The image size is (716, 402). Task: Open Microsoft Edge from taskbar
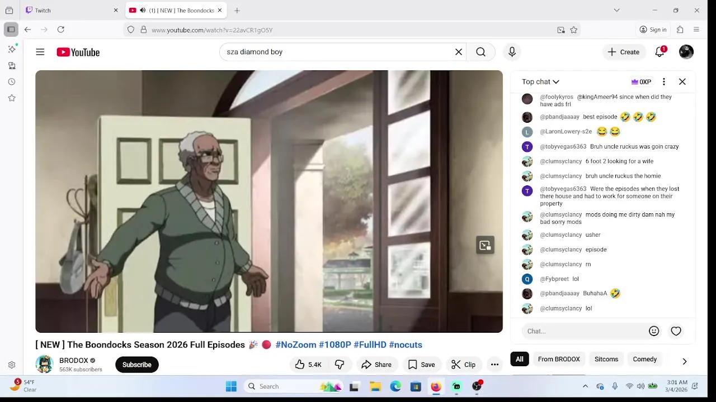[x=395, y=386]
